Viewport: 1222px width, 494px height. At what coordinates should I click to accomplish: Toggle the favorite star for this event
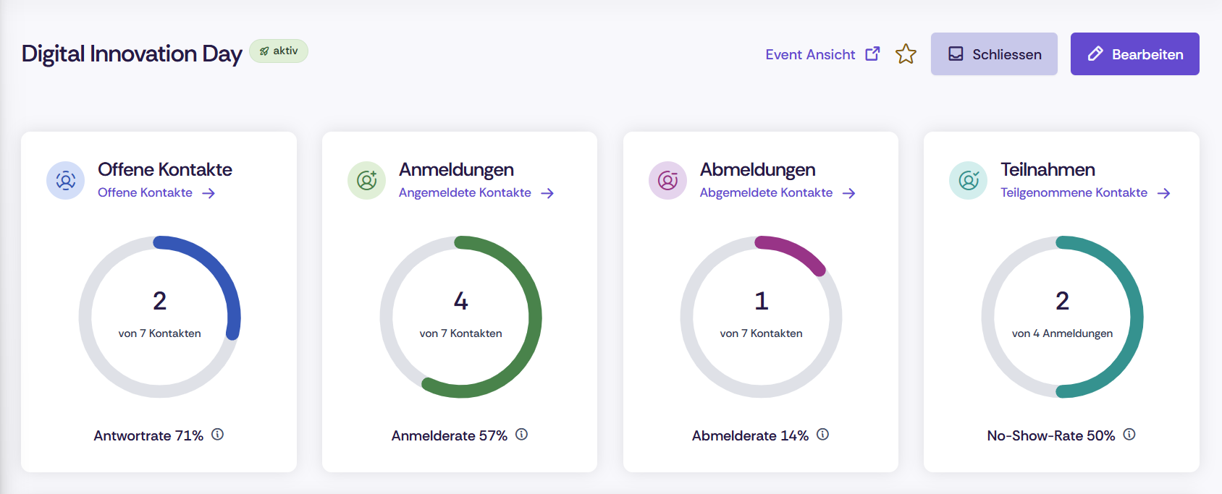click(906, 54)
